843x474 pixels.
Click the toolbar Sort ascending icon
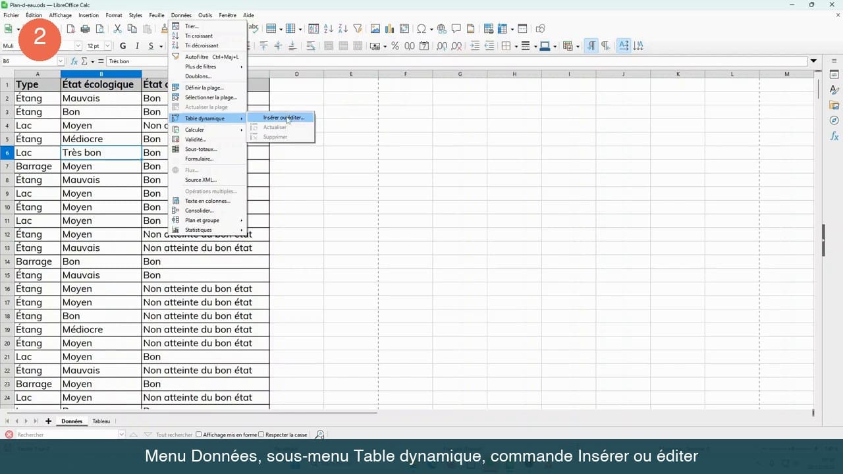pyautogui.click(x=329, y=29)
